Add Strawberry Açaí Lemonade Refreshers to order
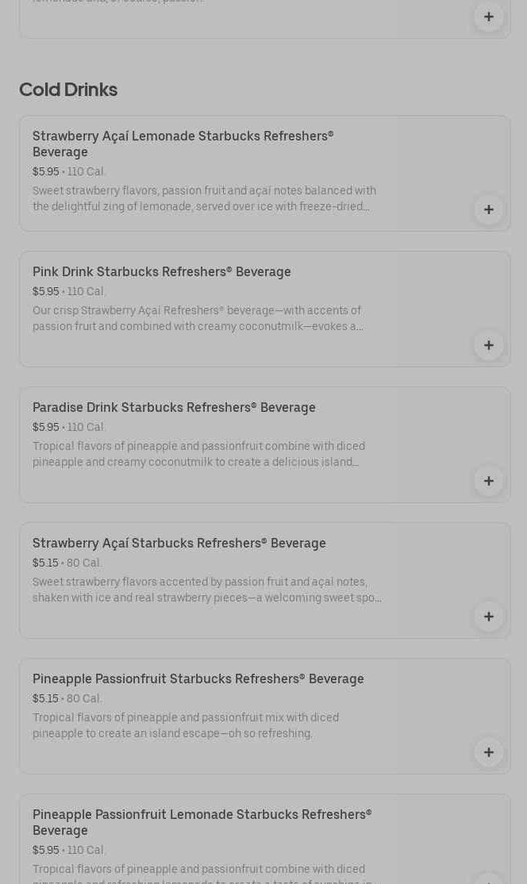This screenshot has width=527, height=884. tap(488, 209)
